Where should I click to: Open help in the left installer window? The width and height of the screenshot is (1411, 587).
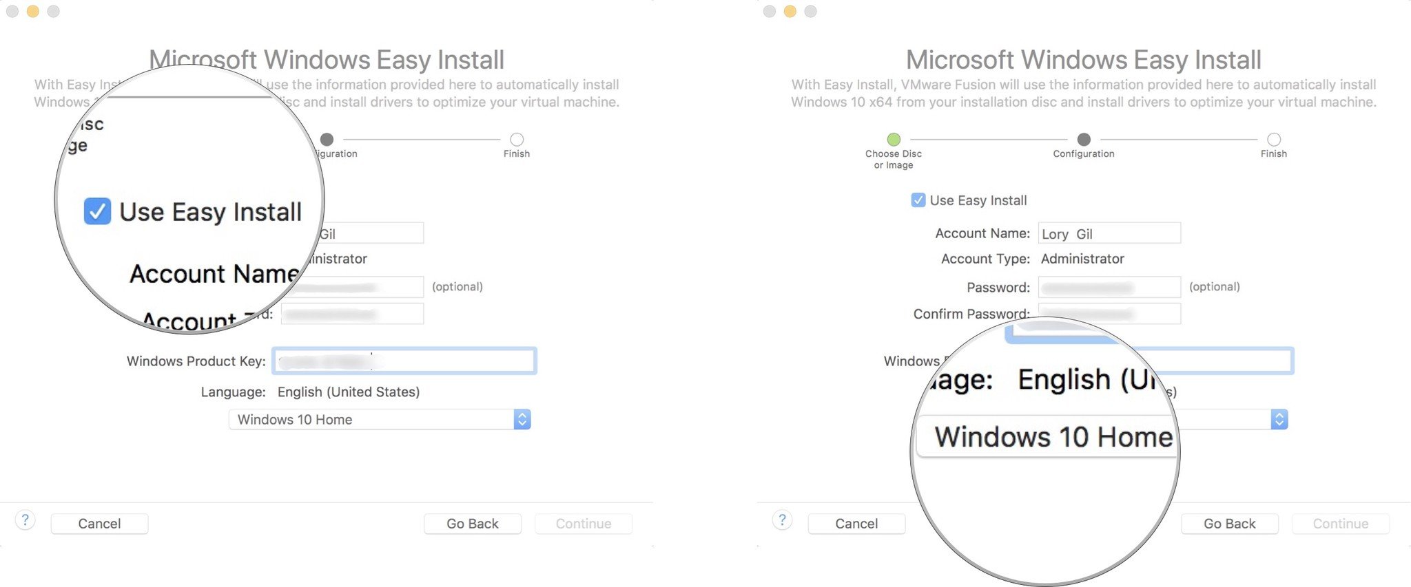(x=25, y=520)
